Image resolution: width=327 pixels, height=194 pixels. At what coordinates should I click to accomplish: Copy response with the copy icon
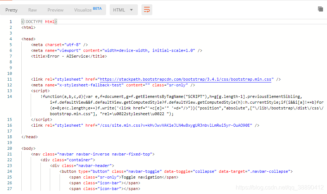tap(321, 9)
